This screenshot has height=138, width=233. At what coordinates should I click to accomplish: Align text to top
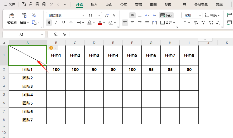(125, 15)
